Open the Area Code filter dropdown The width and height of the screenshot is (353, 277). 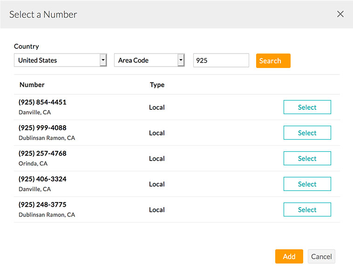(149, 60)
